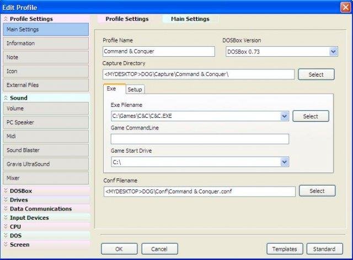Browse for Exe Filename with Select button
Viewport: 353px width, 260px height.
(311, 116)
